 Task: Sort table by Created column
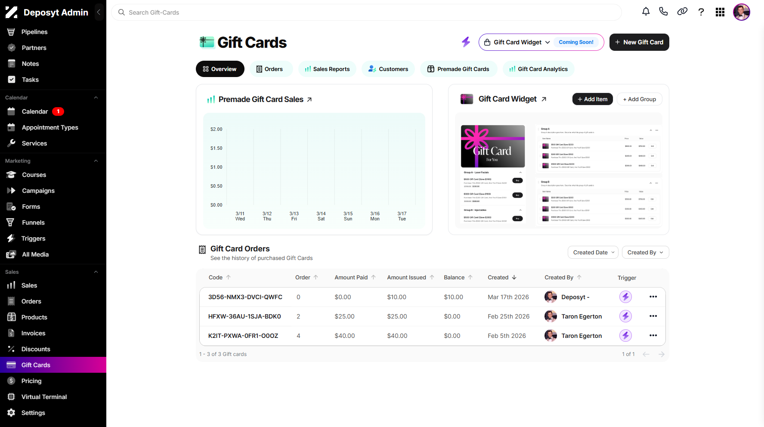tap(502, 278)
